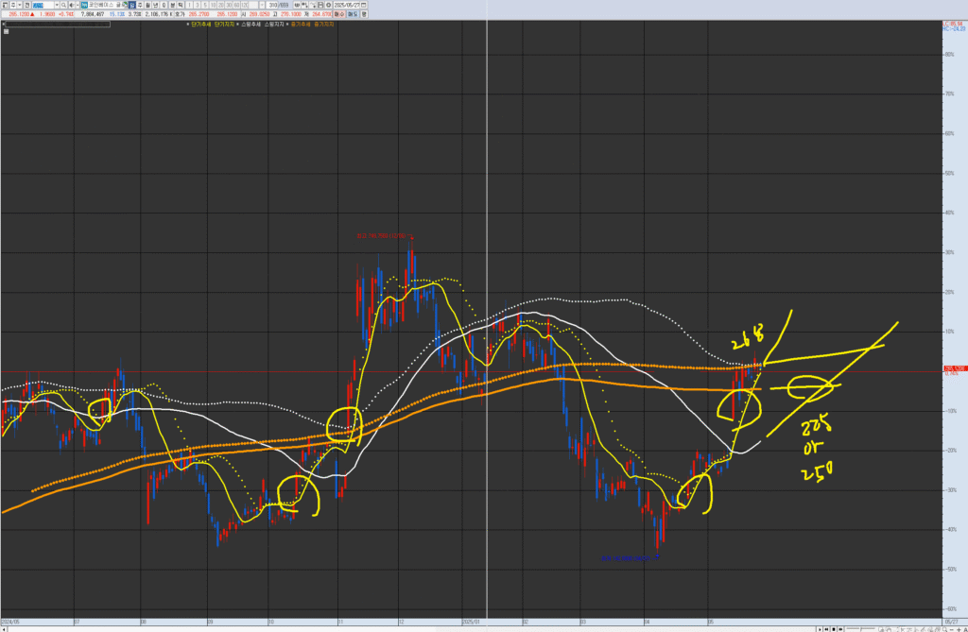
Task: Click the 05/27 date label on bottom axis
Action: 951,623
